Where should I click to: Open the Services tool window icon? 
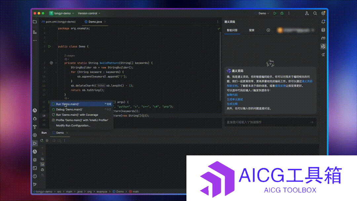[35, 135]
